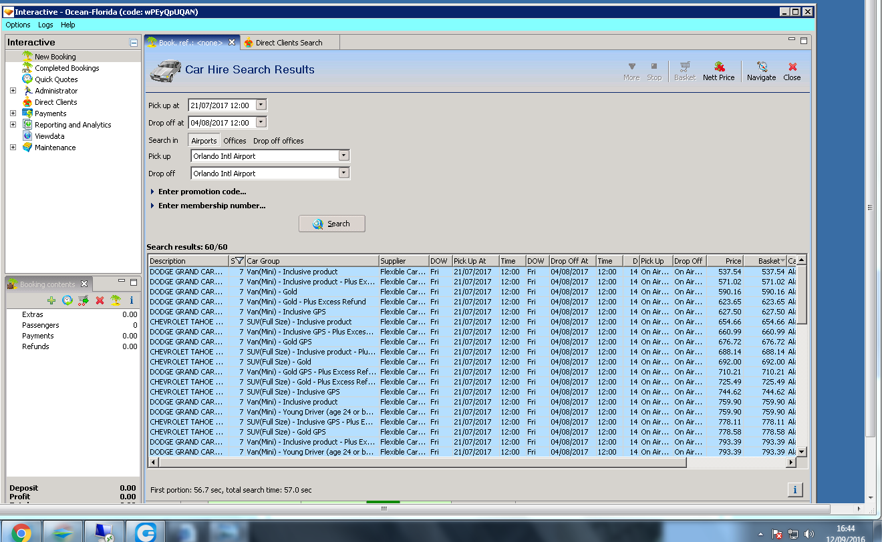This screenshot has height=542, width=882.
Task: Sort results by the Car Group column
Action: coord(311,261)
